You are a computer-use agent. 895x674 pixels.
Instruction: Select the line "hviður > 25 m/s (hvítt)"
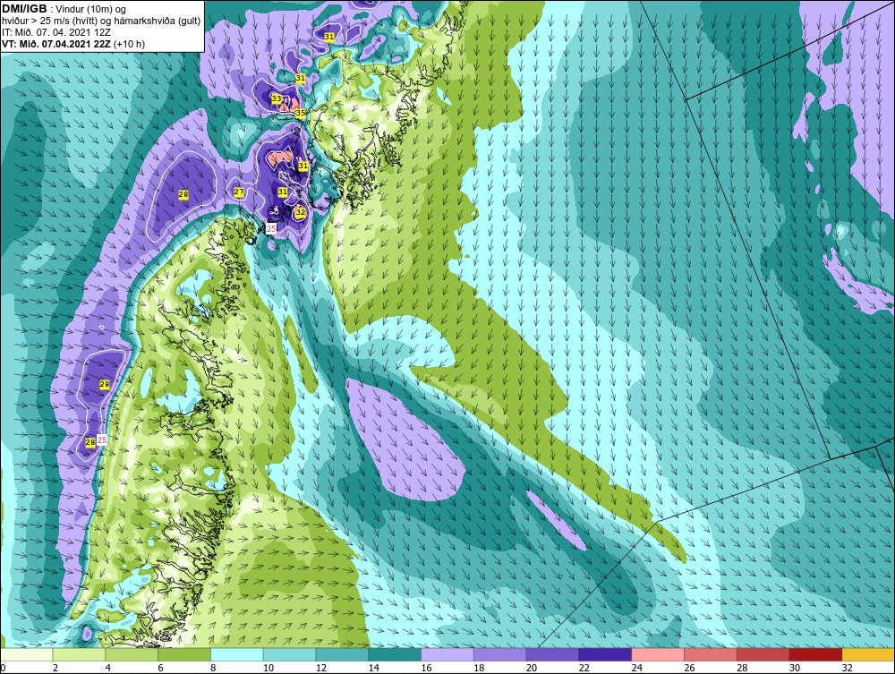(48, 21)
